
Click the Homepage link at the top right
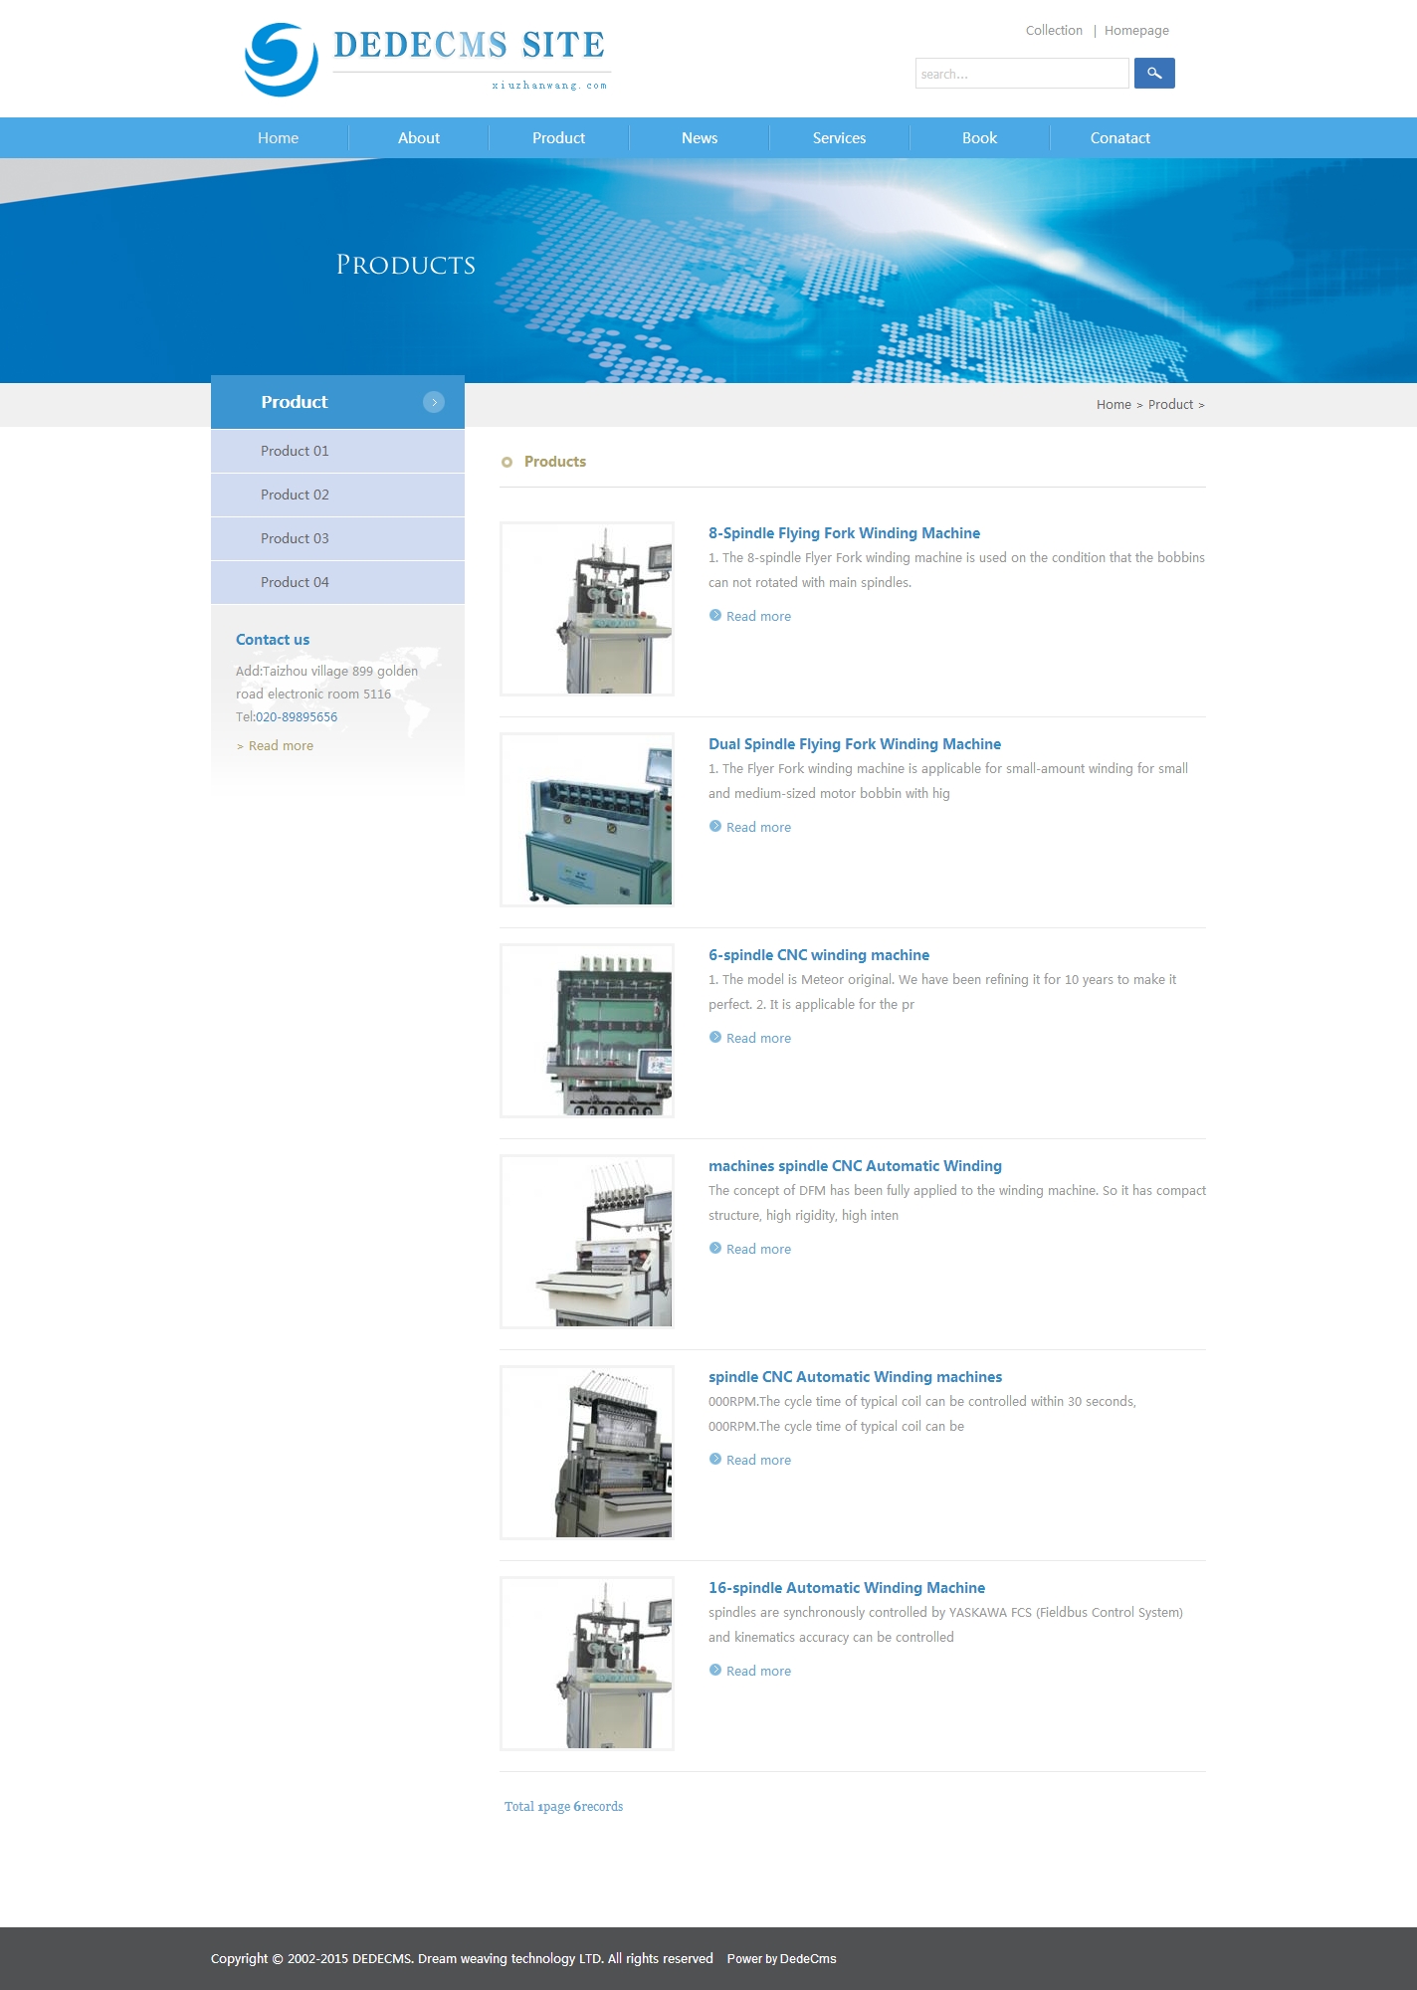1136,31
